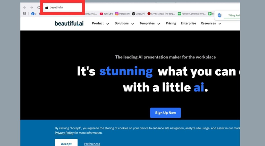Open the Privacy Policy link
Image resolution: width=265 pixels, height=146 pixels.
pos(64,133)
